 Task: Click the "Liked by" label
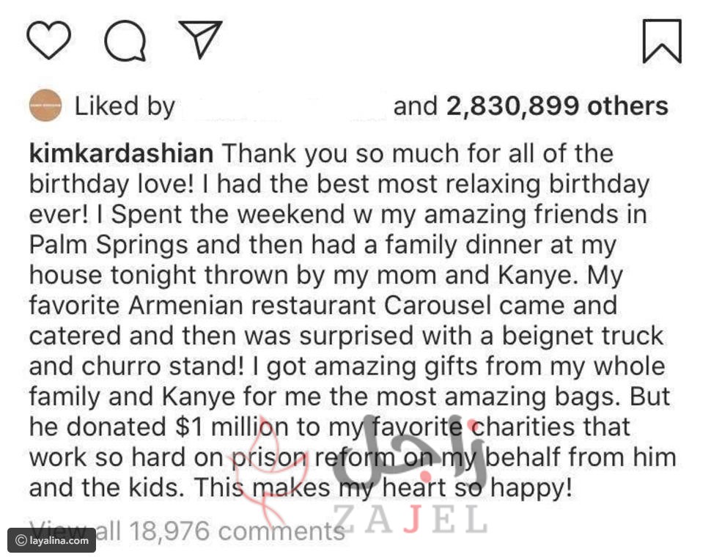click(125, 107)
